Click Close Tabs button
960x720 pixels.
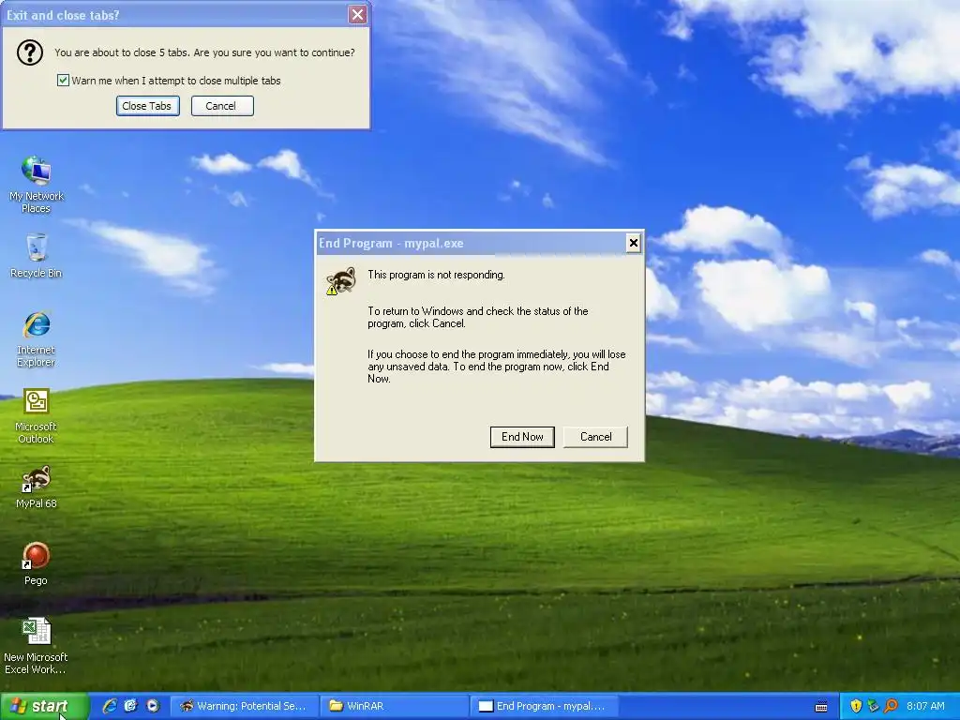[147, 106]
